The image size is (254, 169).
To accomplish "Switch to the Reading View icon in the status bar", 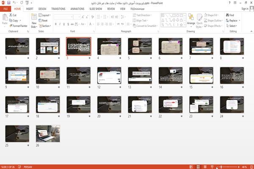I will [x=205, y=167].
